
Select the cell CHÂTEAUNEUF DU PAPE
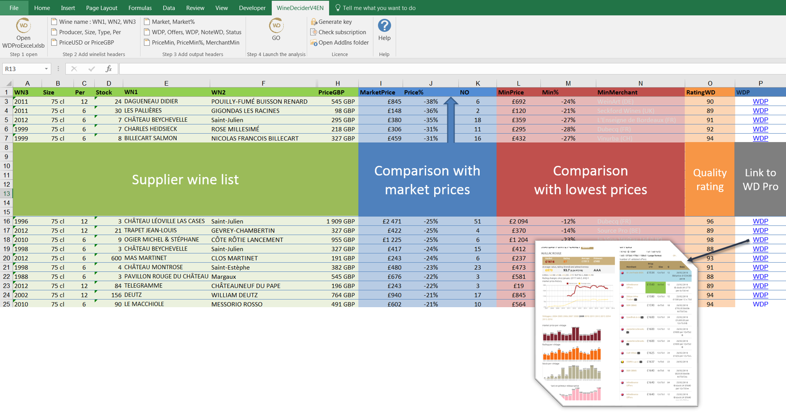tap(263, 286)
